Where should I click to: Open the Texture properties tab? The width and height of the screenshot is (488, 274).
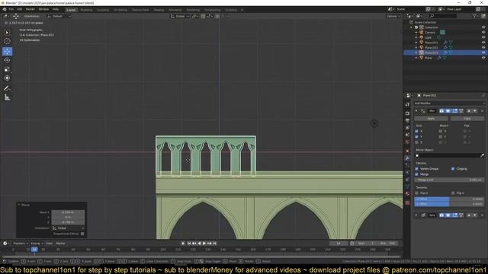(x=407, y=203)
